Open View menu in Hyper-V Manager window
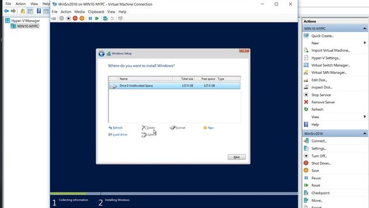 [34, 4]
